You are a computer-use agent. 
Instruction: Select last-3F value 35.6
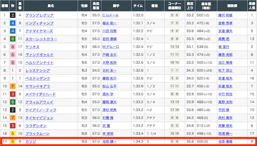tap(190, 142)
